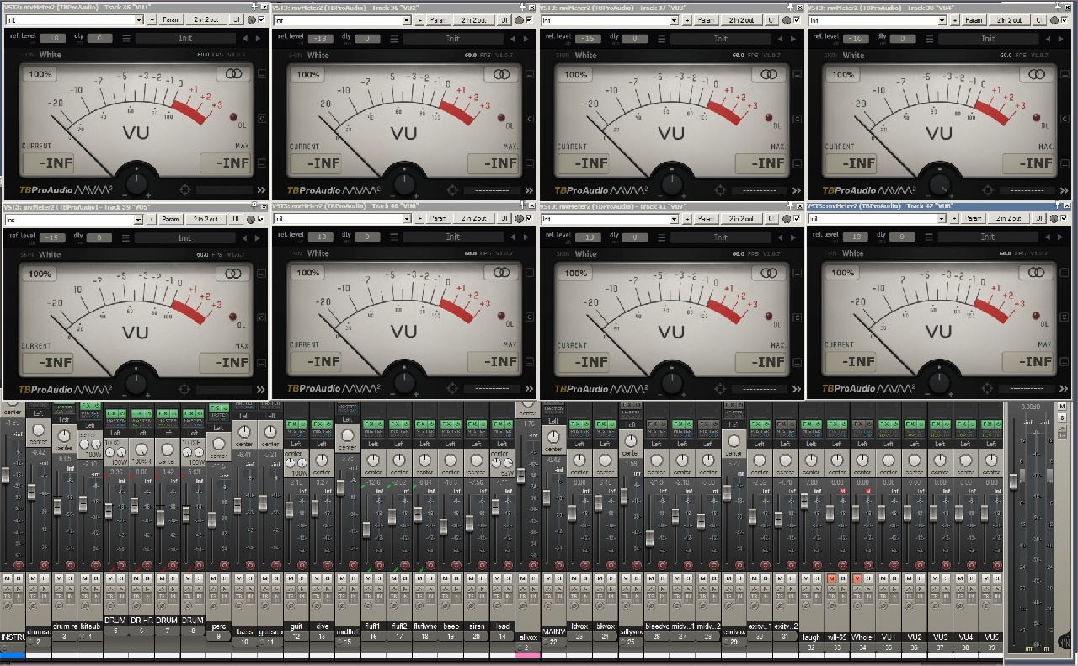Open hamburger menu in VU5 meter
The image size is (1078, 666).
(x=126, y=237)
